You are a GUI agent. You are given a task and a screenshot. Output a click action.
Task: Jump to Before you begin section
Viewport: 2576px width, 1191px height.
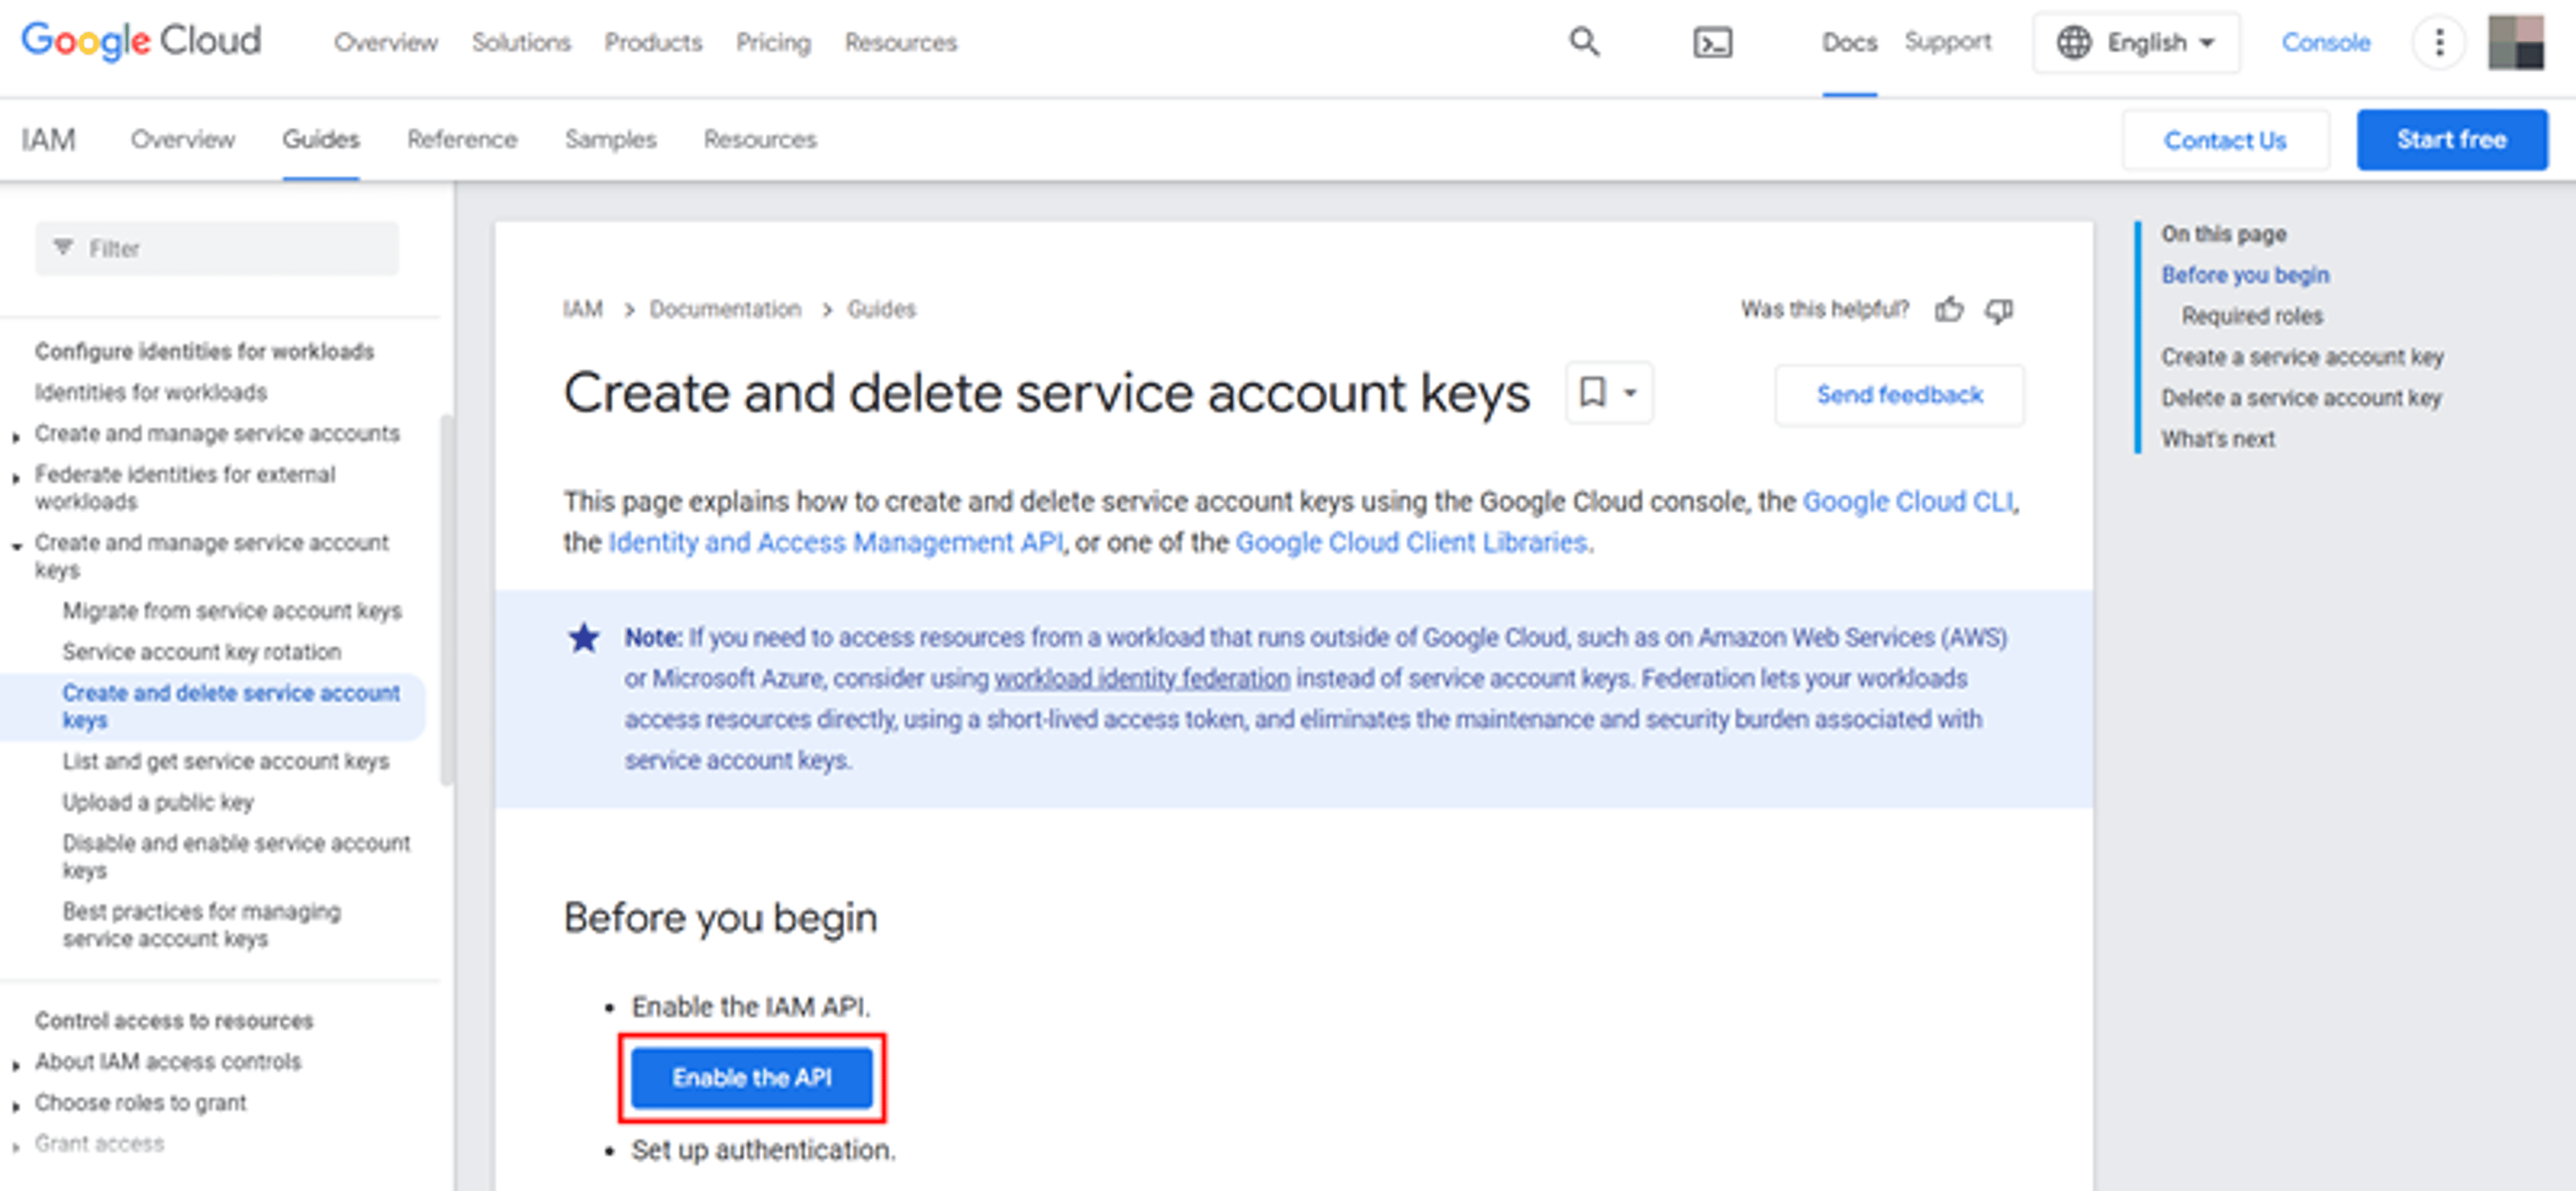(2245, 275)
